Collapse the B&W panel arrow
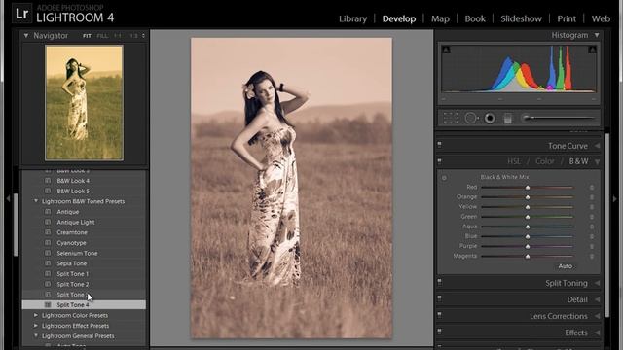This screenshot has width=623, height=350. pos(597,162)
